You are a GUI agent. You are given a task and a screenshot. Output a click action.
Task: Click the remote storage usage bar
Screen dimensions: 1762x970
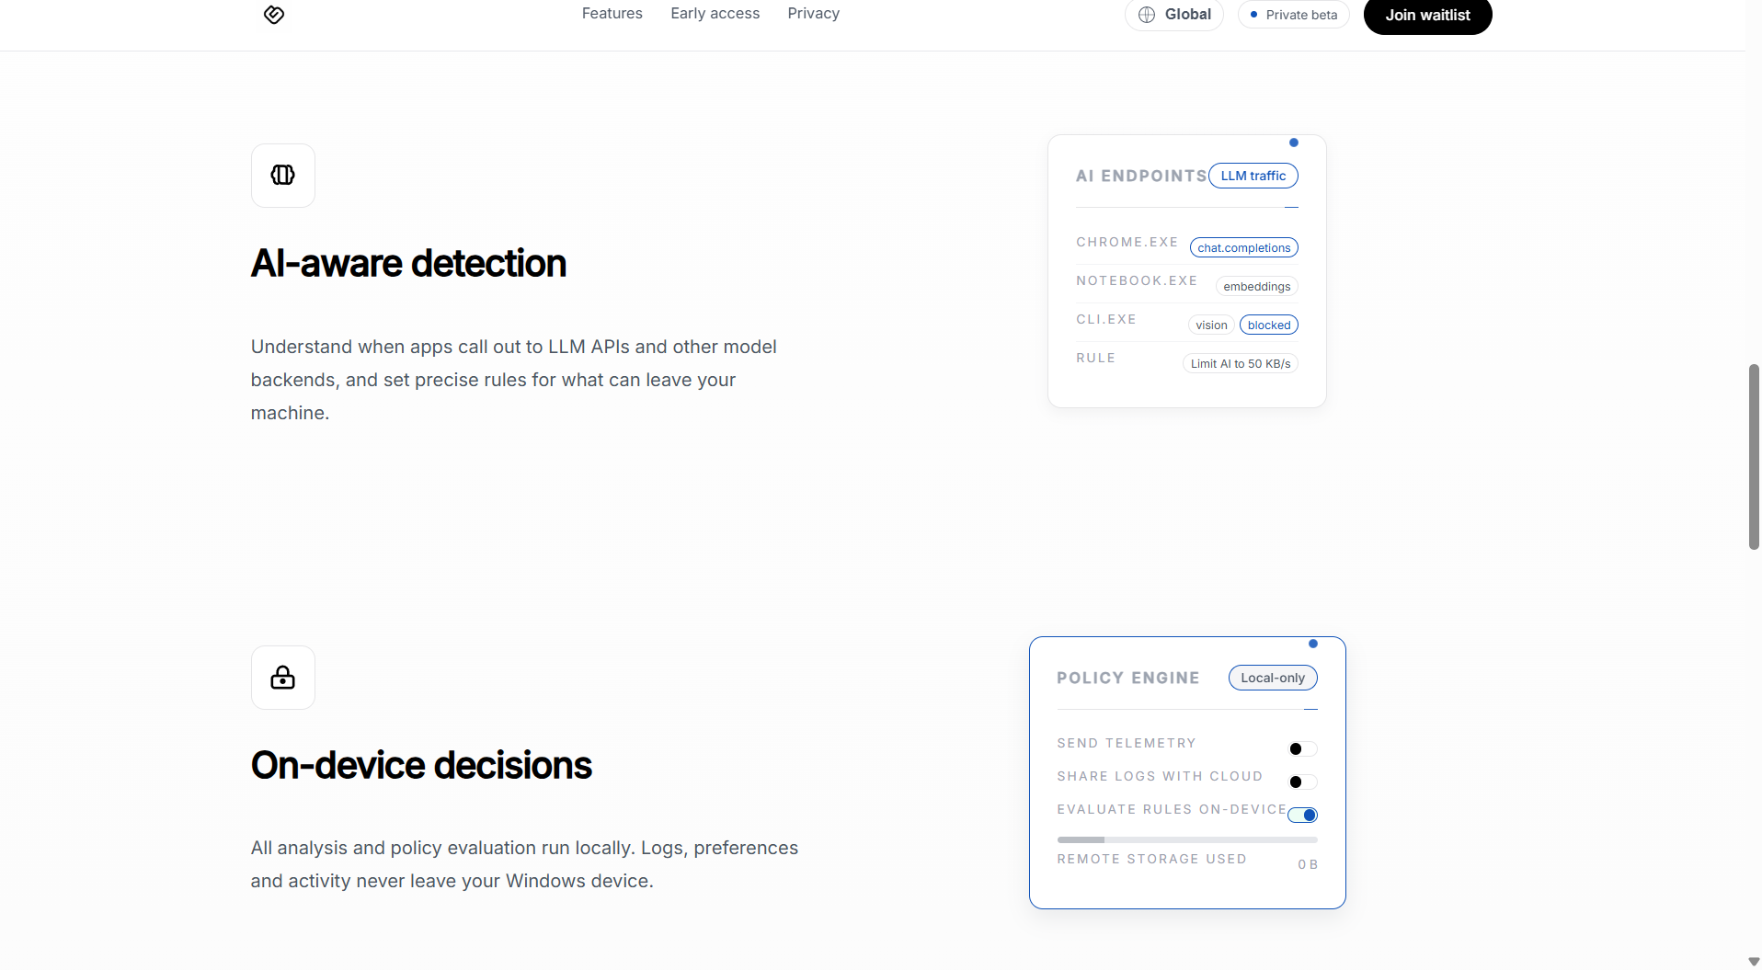point(1186,839)
